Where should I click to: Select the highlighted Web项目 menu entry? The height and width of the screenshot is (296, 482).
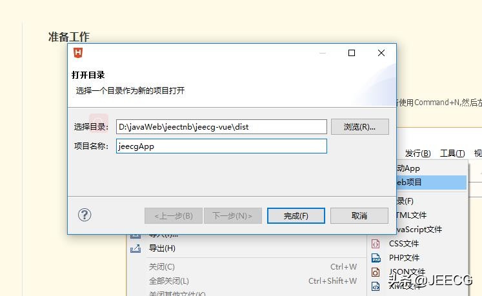coord(431,183)
